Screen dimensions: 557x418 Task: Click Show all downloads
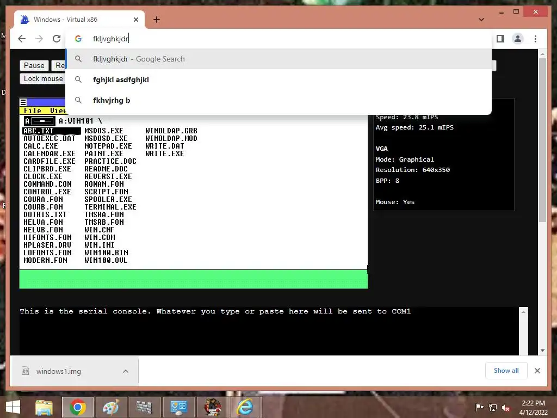pos(506,371)
